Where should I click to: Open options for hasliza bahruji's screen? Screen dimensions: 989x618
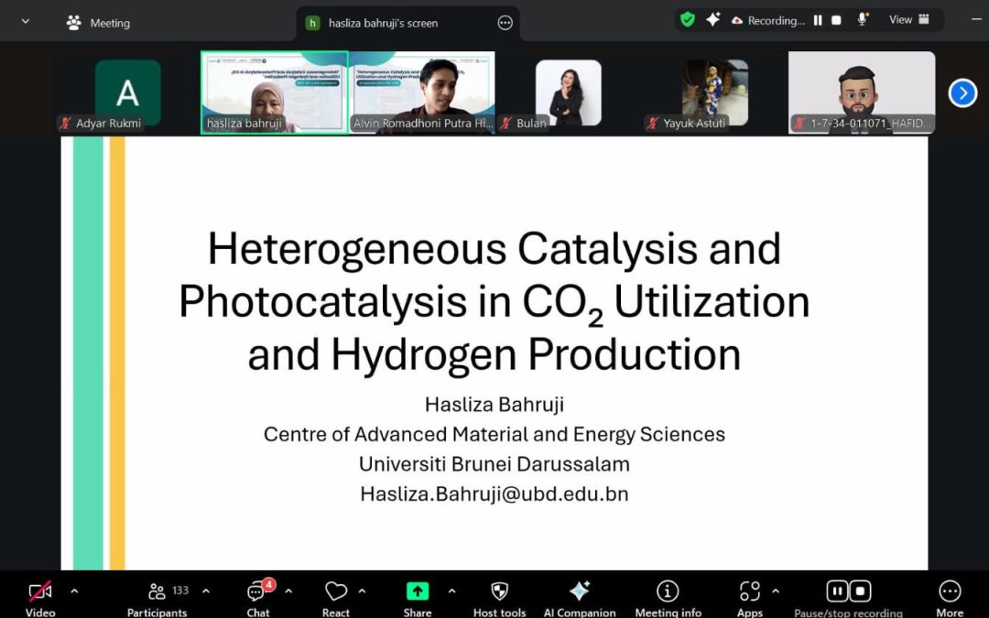click(505, 23)
